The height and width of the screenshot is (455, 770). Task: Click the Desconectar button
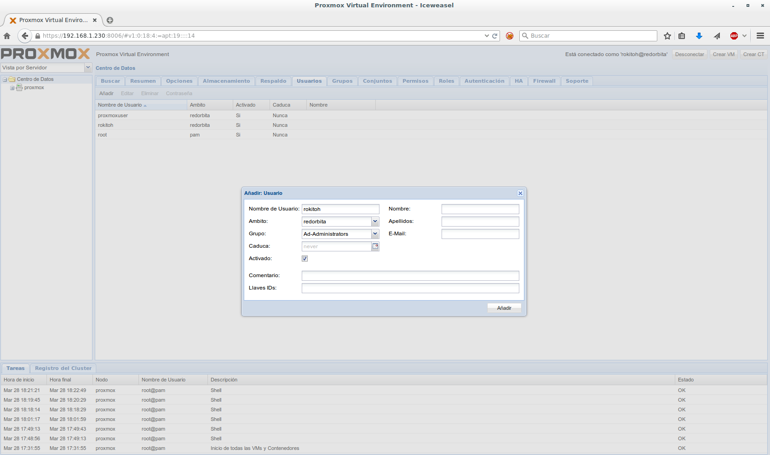[x=689, y=54]
